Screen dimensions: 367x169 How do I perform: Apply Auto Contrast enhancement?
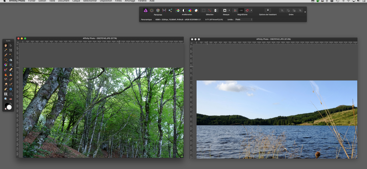pyautogui.click(x=184, y=10)
